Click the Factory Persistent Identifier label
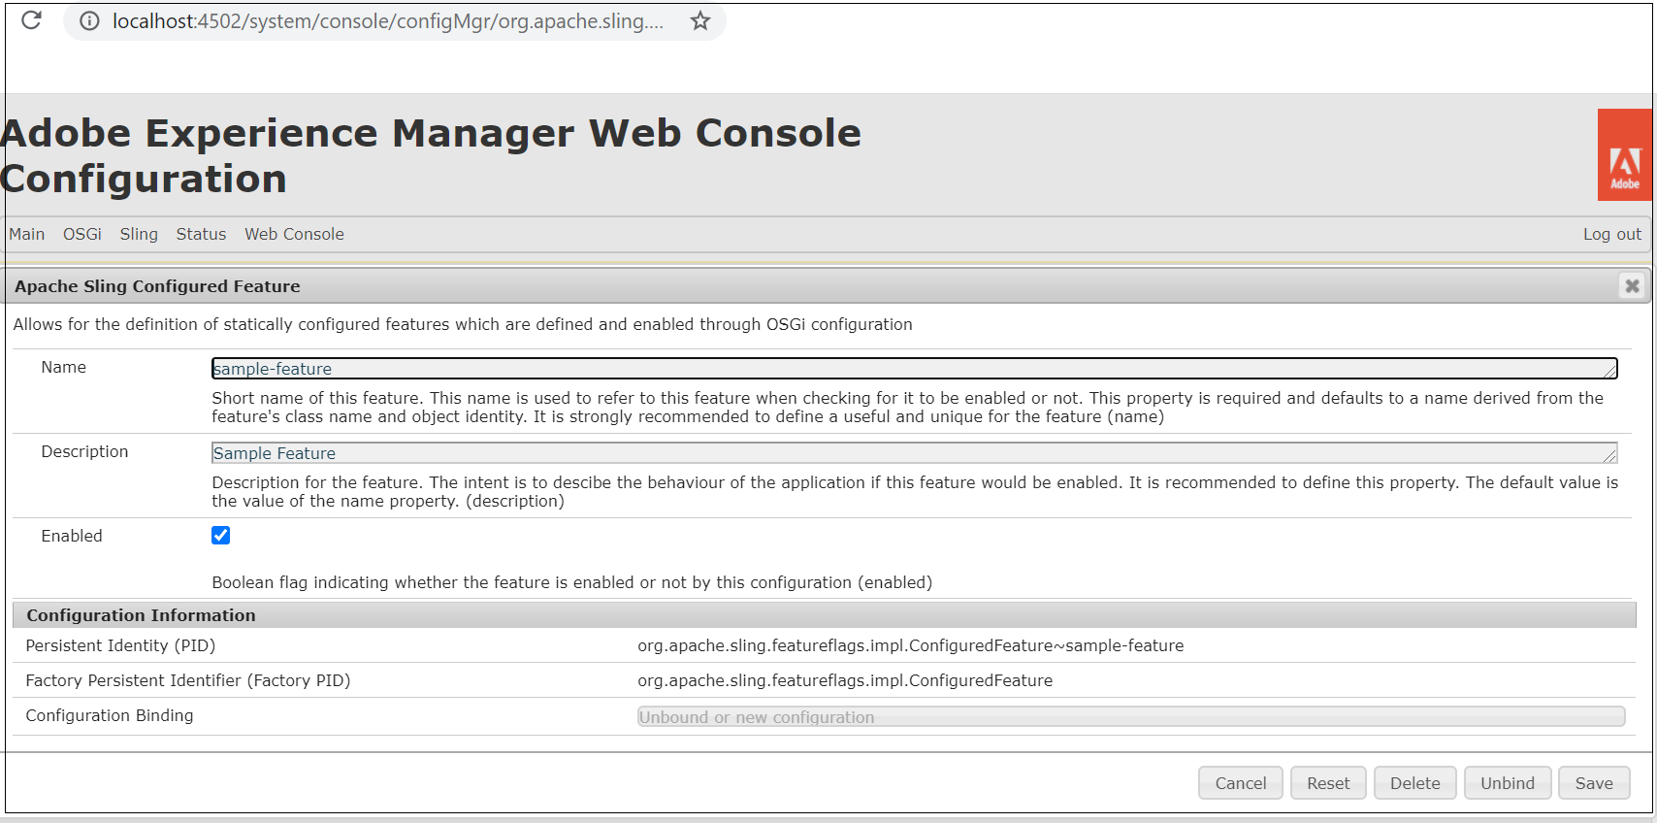The height and width of the screenshot is (823, 1657). pos(188,680)
